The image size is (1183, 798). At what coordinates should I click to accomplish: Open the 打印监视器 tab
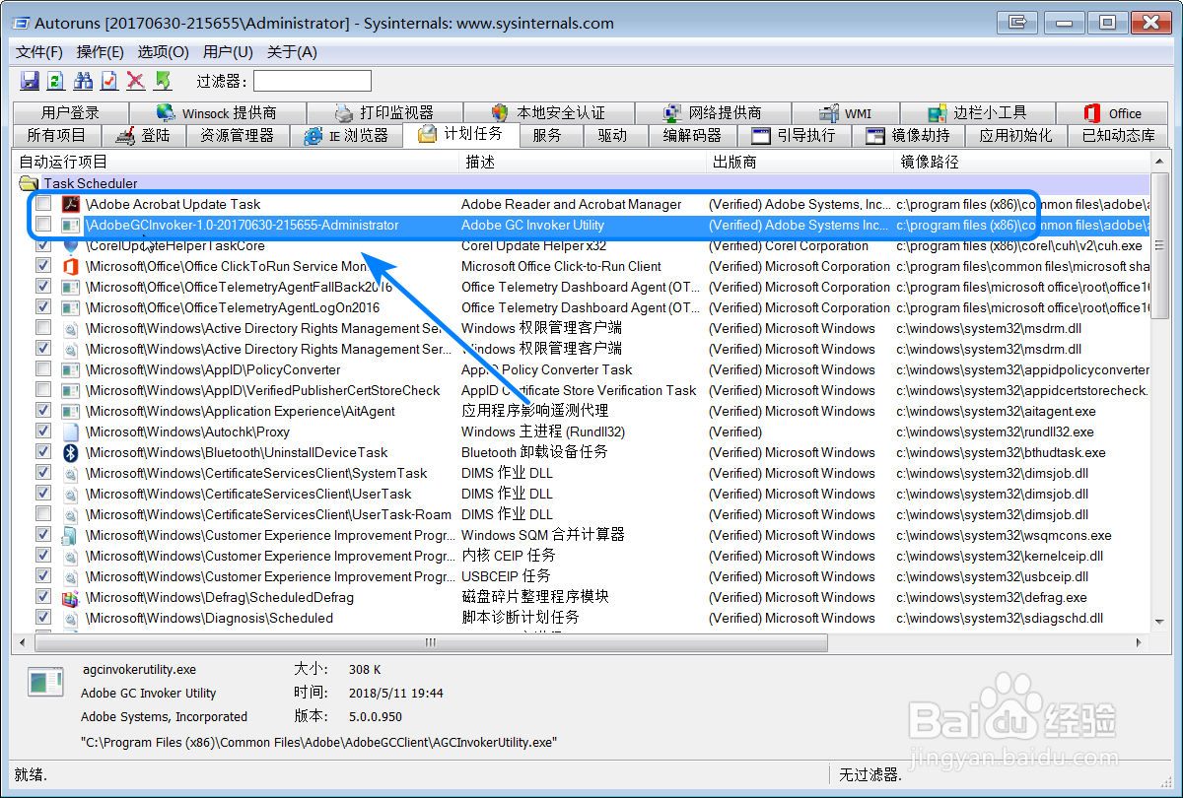pos(384,113)
